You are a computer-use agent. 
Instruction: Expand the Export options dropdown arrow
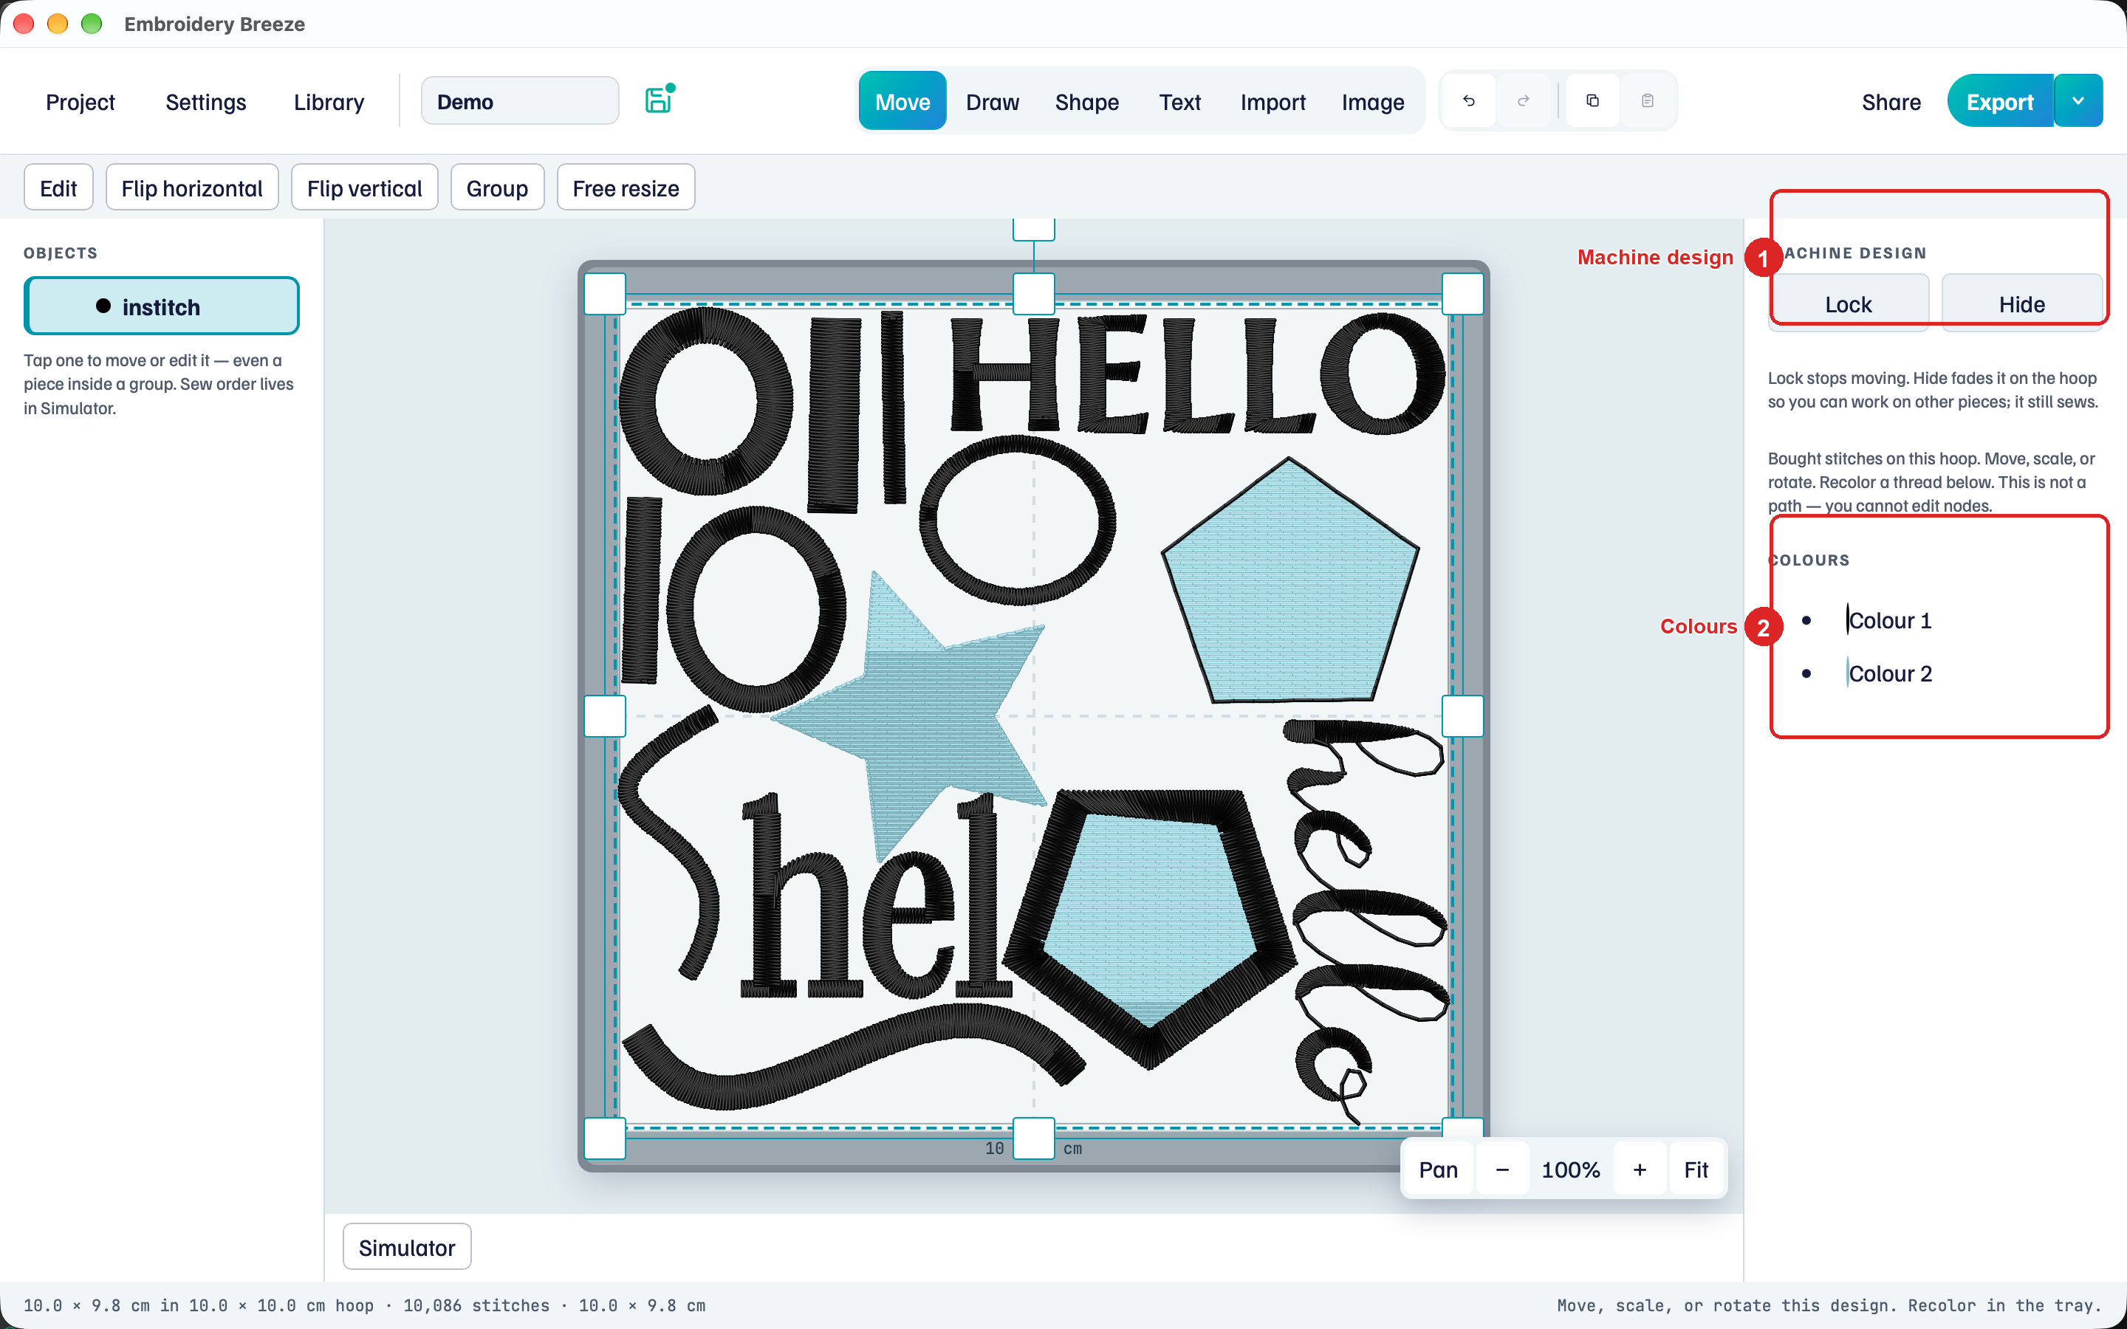tap(2079, 101)
